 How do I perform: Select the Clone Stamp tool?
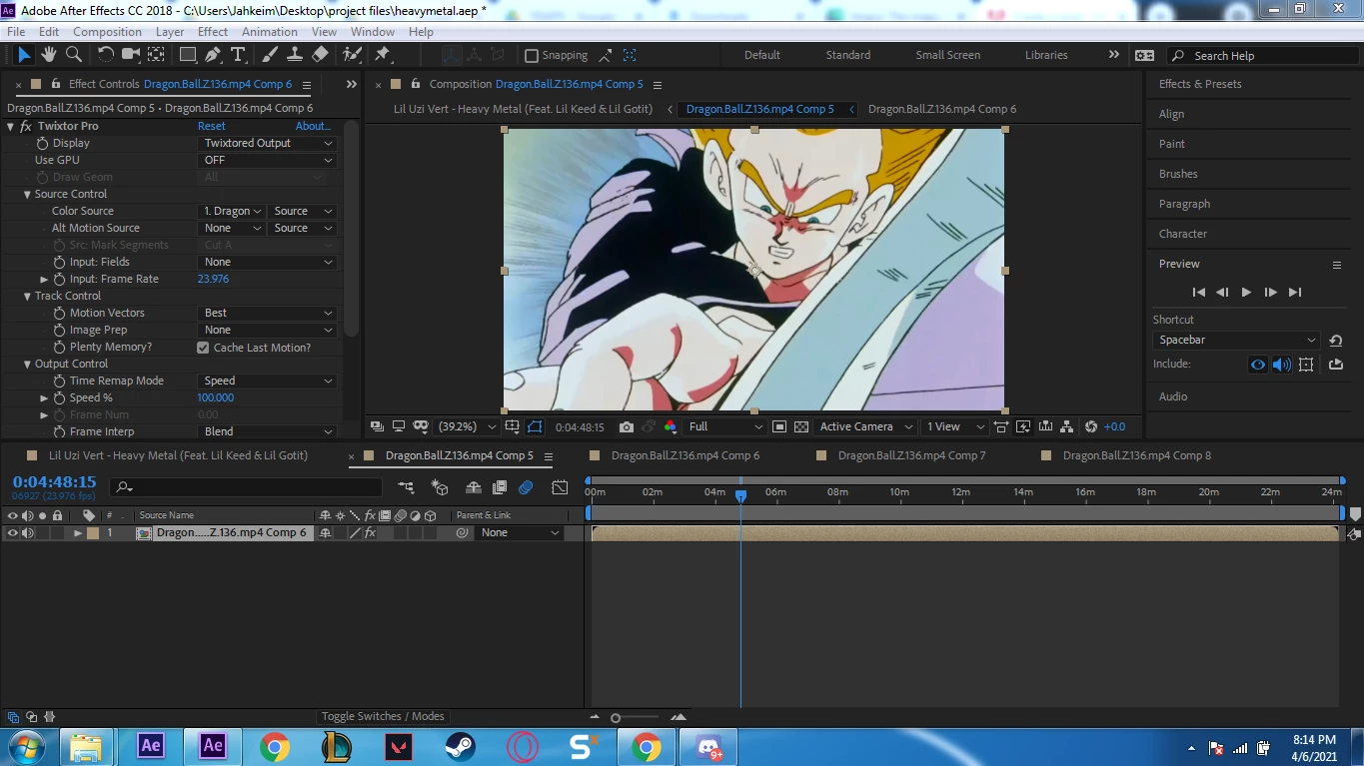point(295,55)
